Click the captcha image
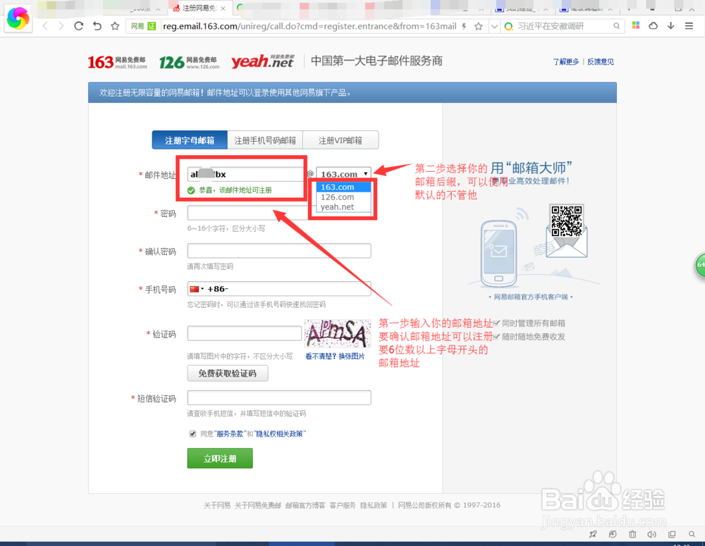Image resolution: width=705 pixels, height=546 pixels. tap(338, 333)
